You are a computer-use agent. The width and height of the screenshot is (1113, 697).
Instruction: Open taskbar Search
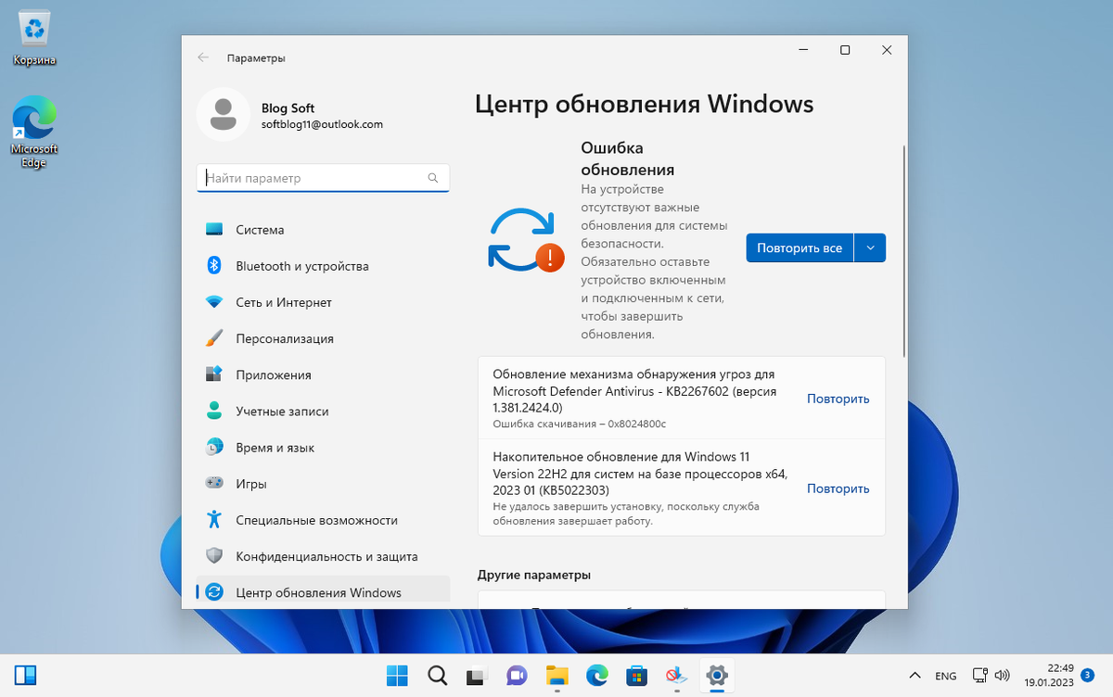tap(437, 675)
